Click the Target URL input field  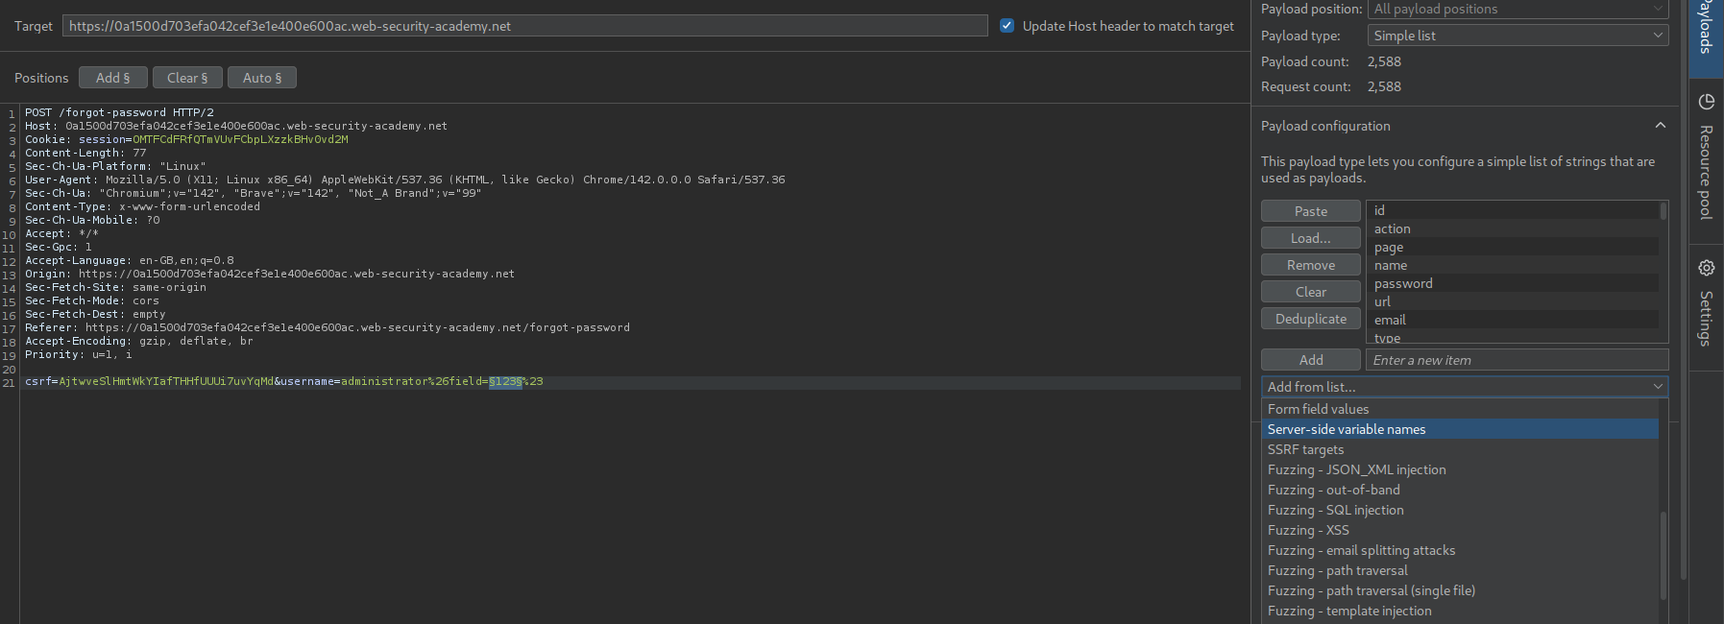524,26
